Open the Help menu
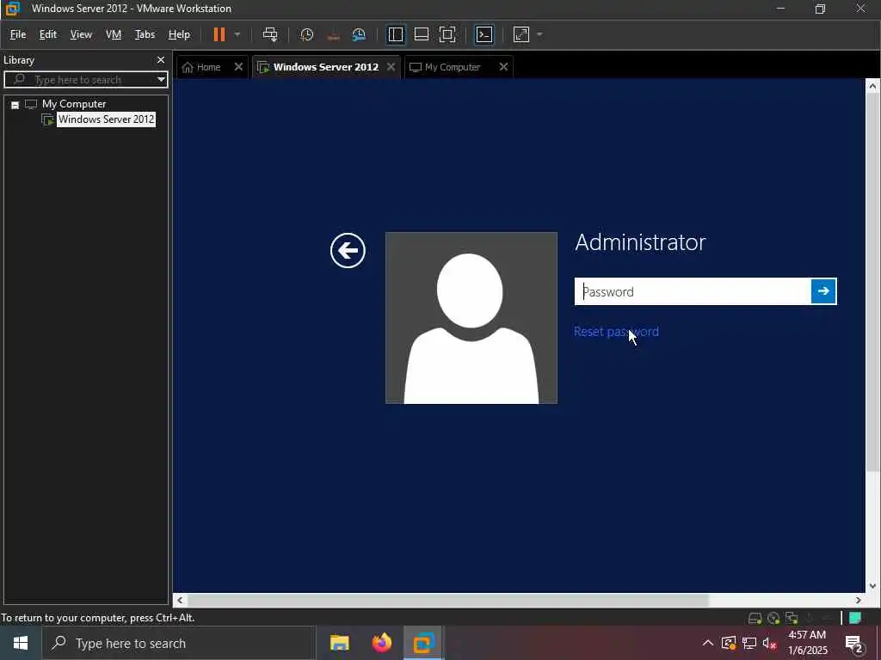 coord(179,34)
